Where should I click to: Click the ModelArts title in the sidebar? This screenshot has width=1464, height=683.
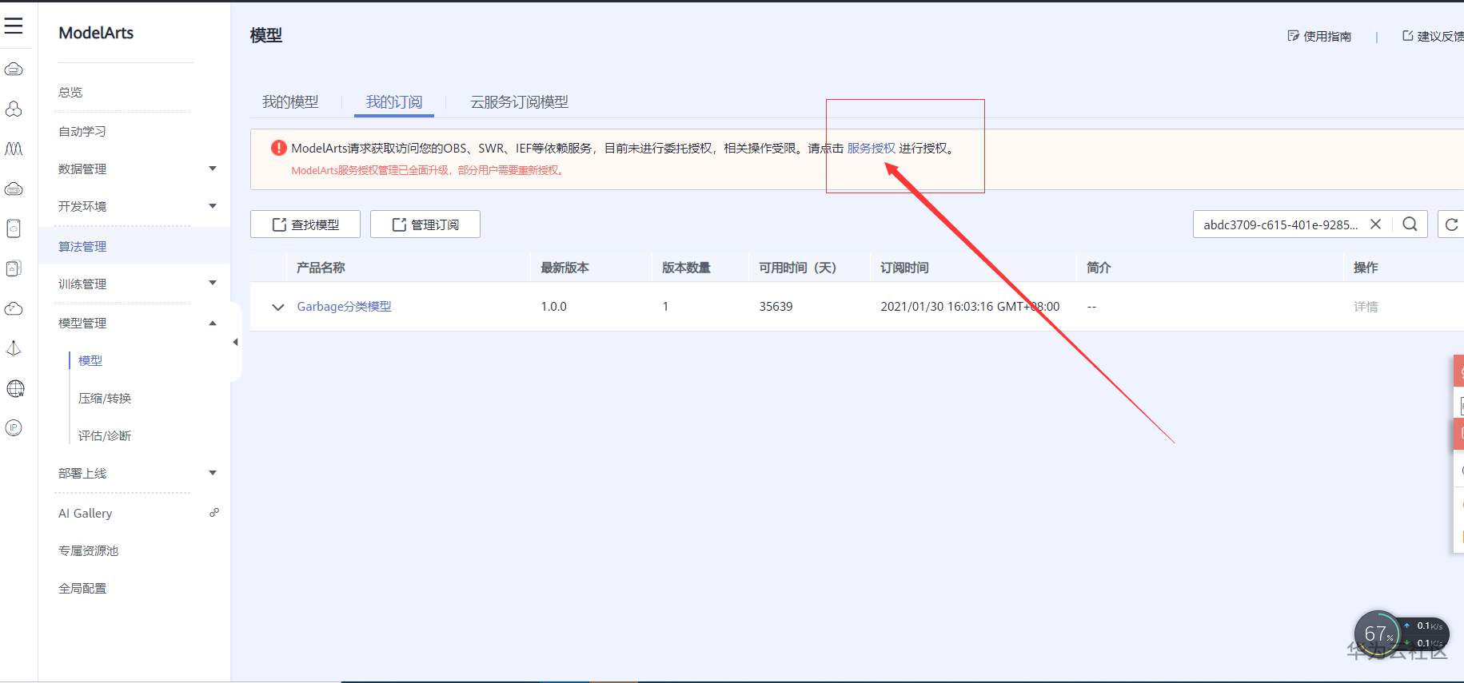click(x=96, y=33)
